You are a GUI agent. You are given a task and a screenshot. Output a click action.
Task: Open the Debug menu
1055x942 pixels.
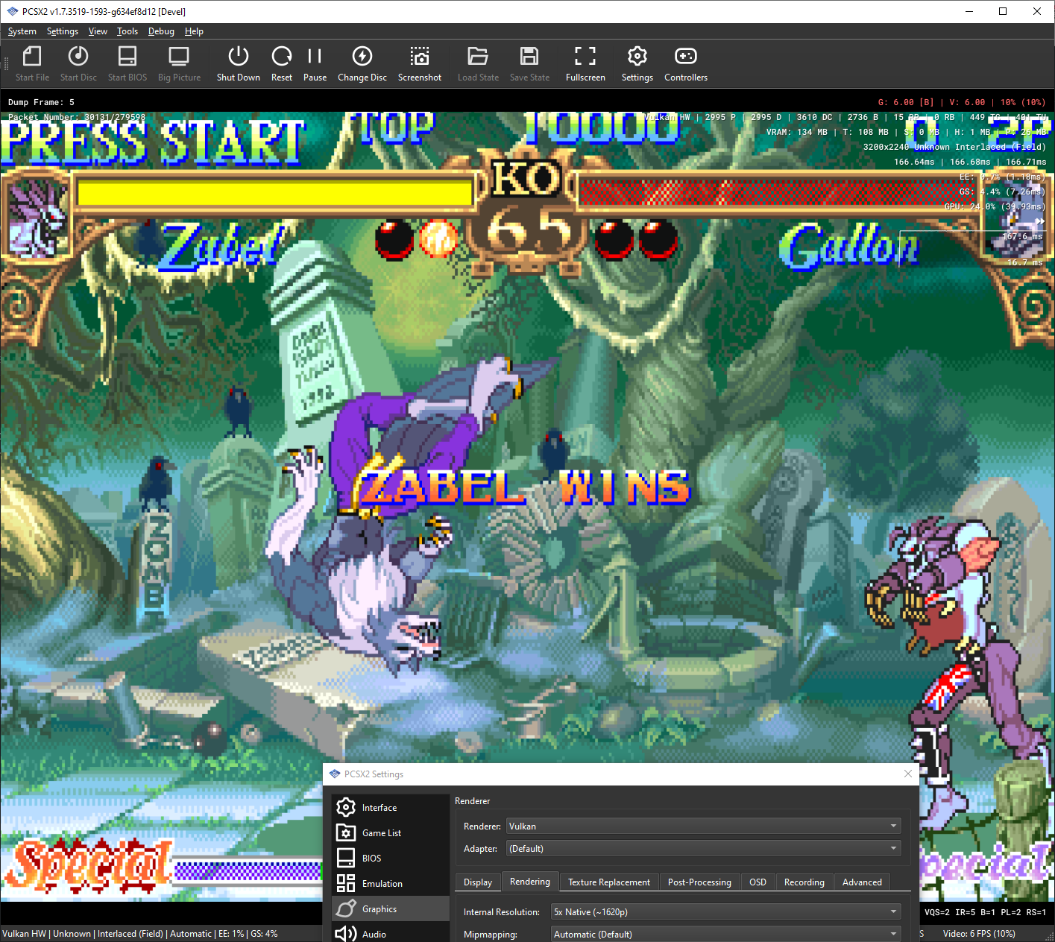point(161,31)
